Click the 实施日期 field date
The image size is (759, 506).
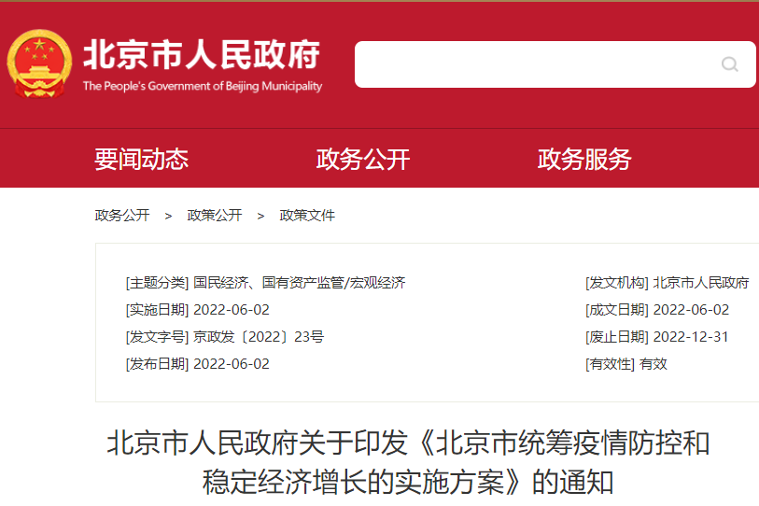coord(231,310)
